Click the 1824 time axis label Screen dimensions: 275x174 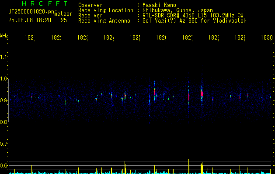(x=109, y=37)
